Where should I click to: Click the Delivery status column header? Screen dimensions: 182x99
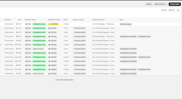pos(78,20)
